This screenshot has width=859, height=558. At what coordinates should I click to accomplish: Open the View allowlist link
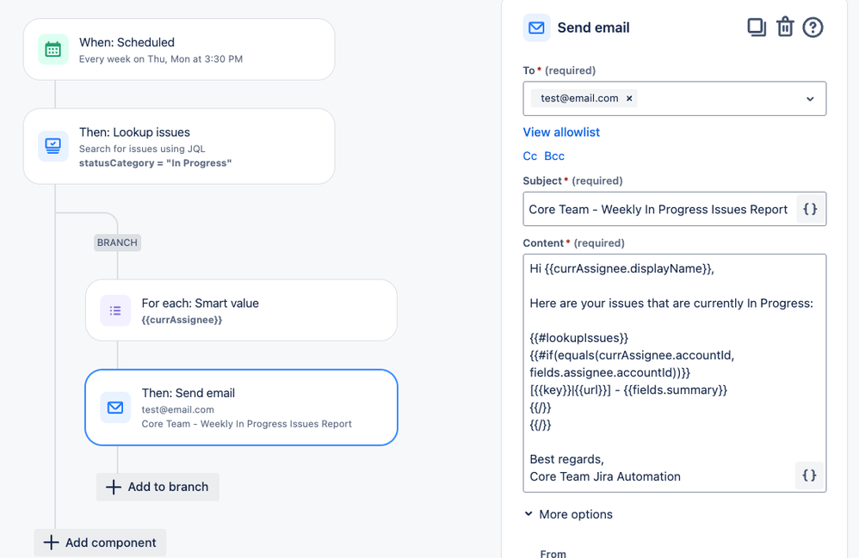click(561, 132)
